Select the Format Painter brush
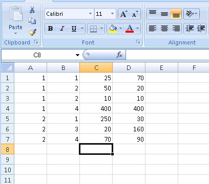This screenshot has width=209, height=184. pos(32,32)
